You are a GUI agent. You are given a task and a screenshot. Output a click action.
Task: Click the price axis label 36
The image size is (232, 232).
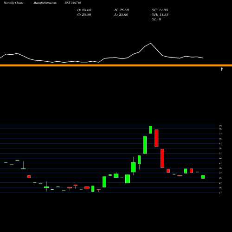tap(220, 168)
